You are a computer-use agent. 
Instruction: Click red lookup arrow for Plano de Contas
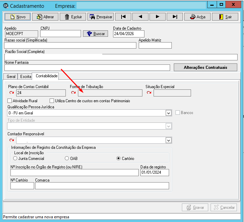click(x=12, y=93)
